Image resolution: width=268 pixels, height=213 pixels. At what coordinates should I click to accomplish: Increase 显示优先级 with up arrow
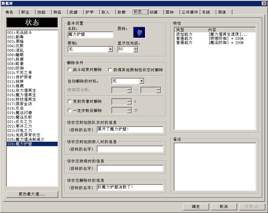135,48
